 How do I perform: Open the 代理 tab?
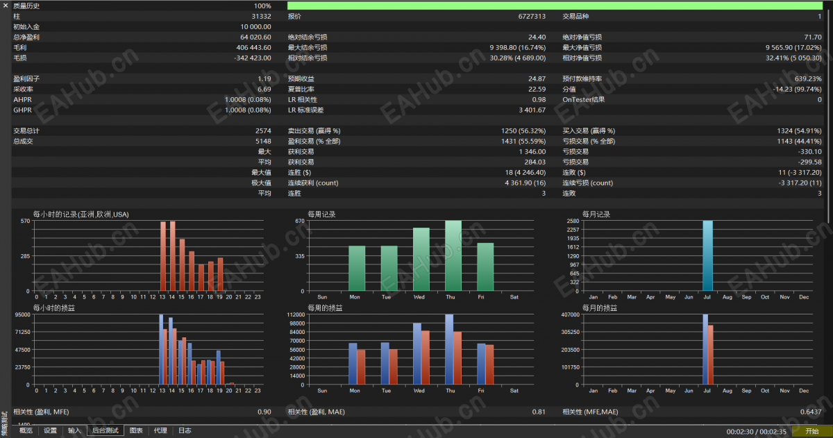click(x=160, y=430)
